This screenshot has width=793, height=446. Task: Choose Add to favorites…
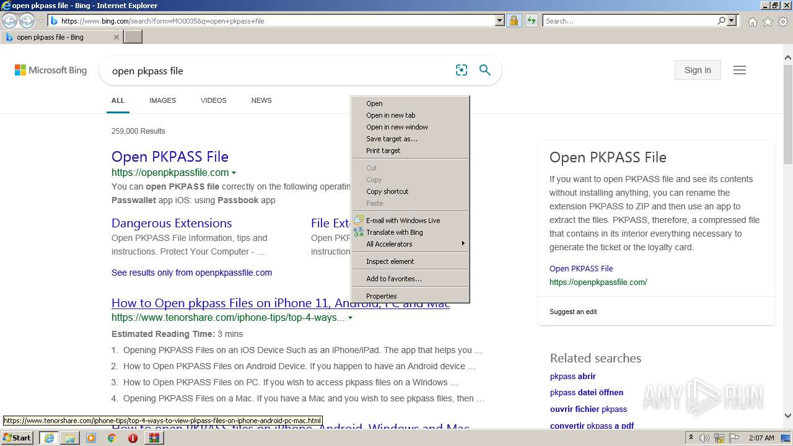pos(410,279)
